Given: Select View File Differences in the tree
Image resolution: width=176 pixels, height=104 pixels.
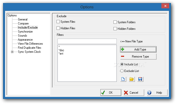Looking at the screenshot, I should click(x=31, y=44).
